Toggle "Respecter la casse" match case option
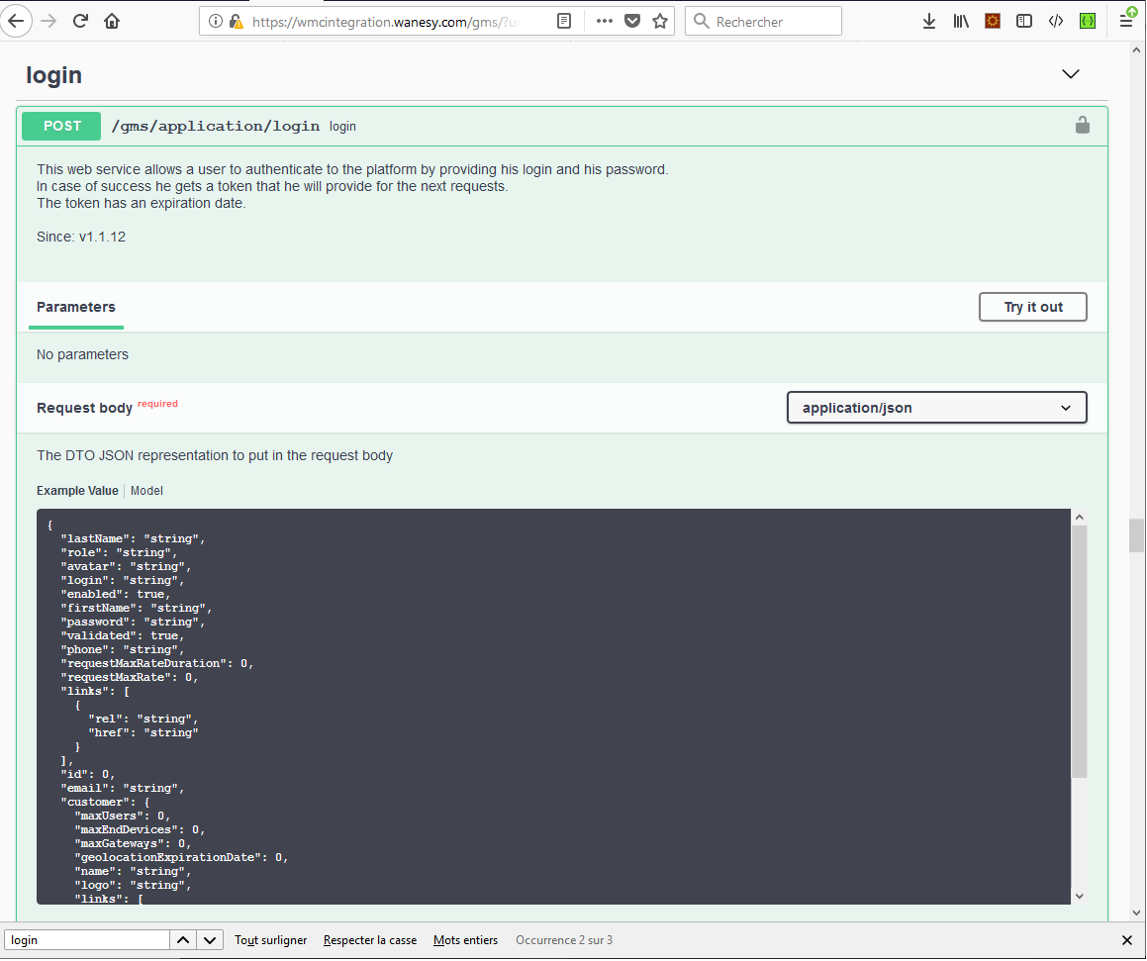1147x961 pixels. [370, 940]
